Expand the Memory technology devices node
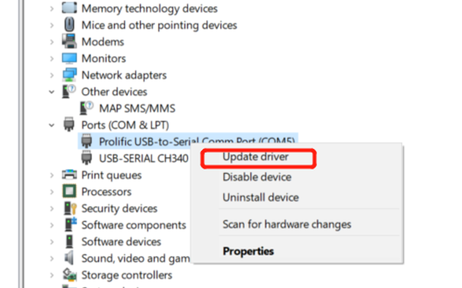Screen dimensions: 462x288 tap(52, 9)
